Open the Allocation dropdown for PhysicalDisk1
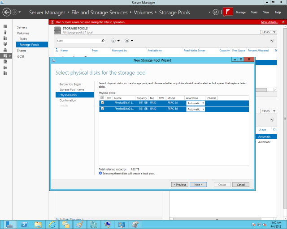Viewport: 287px width, 229px height. point(196,103)
